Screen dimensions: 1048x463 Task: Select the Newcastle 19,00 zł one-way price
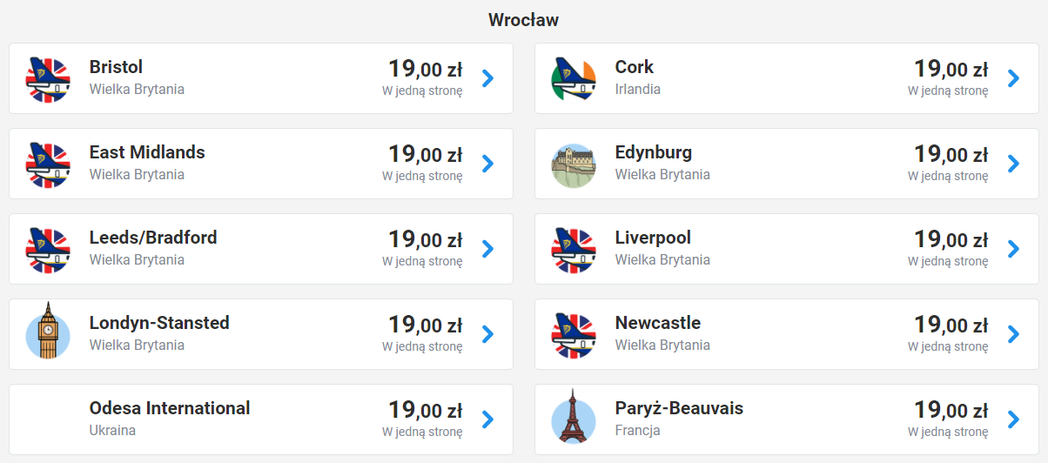tap(951, 325)
